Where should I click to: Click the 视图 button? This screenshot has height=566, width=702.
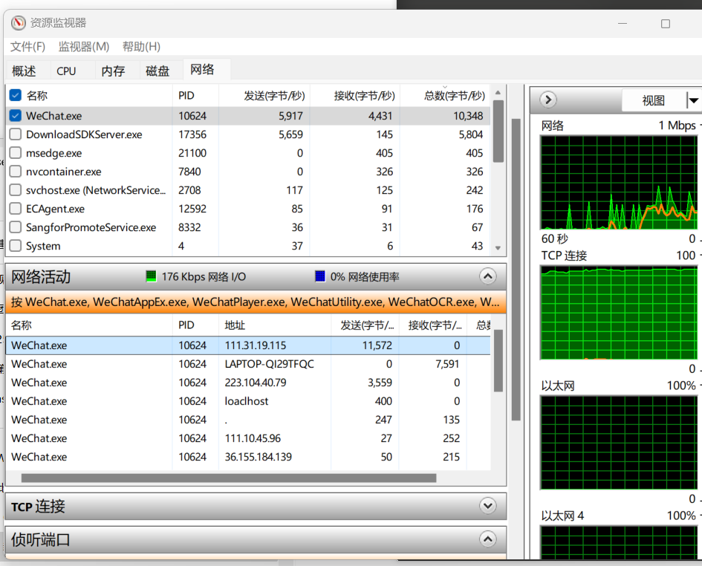pyautogui.click(x=654, y=100)
